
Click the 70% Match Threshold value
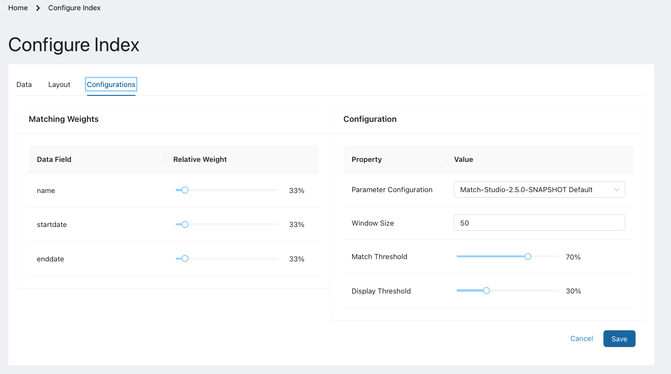tap(573, 257)
